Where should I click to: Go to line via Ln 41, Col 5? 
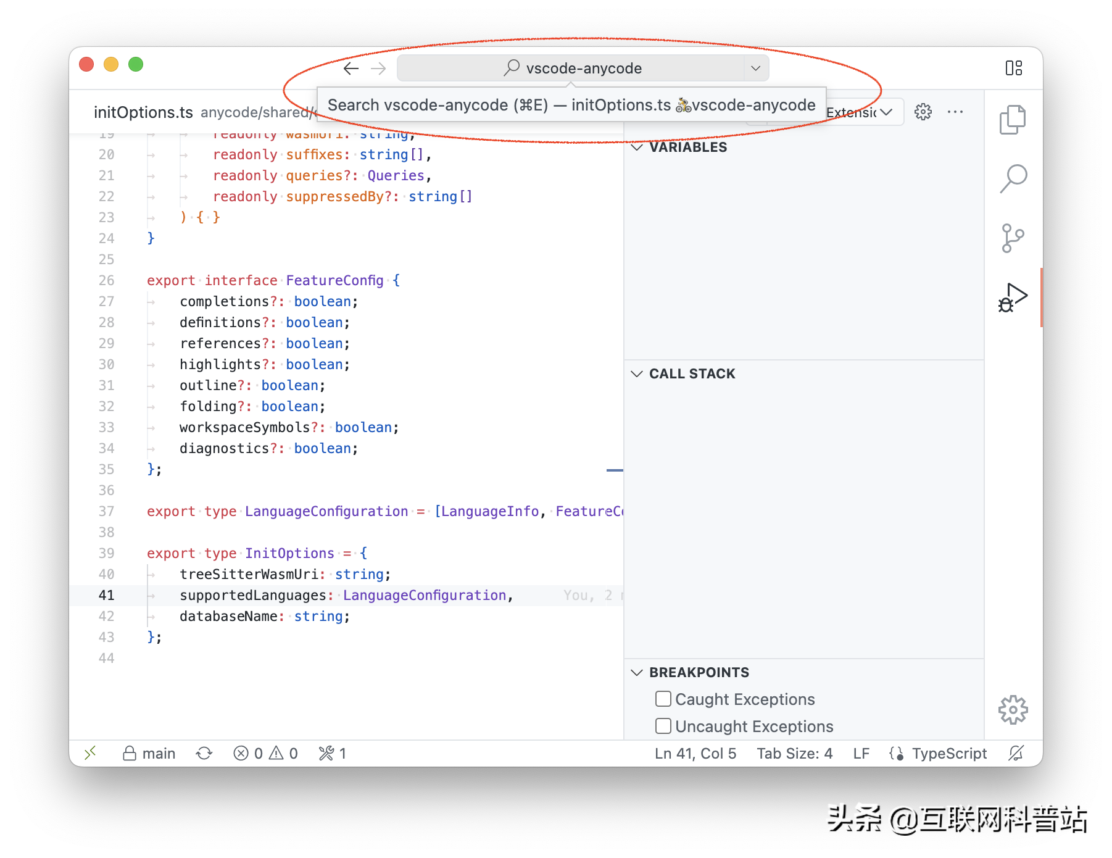pyautogui.click(x=695, y=753)
